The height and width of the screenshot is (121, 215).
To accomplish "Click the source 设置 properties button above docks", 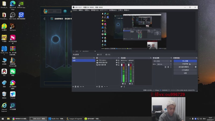I will coord(99,55).
